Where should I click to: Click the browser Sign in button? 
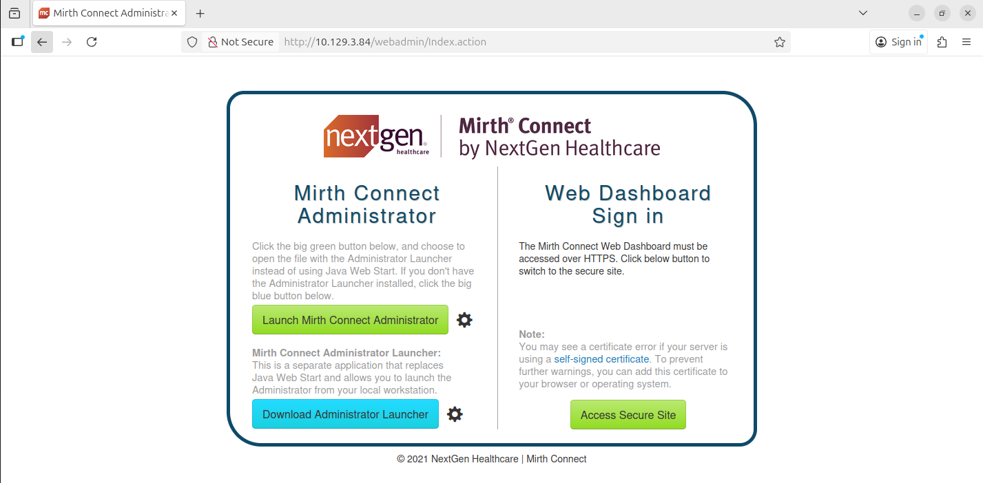pos(898,42)
